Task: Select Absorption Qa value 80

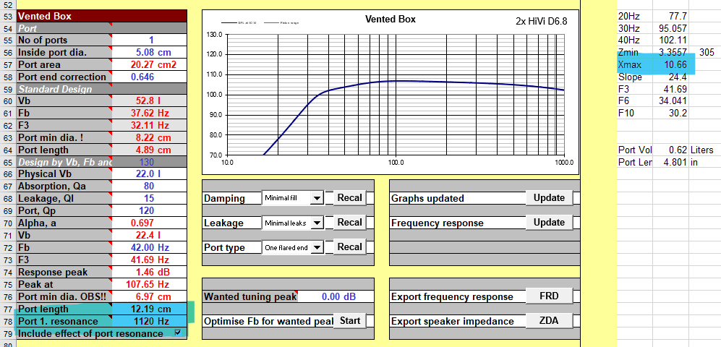Action: point(150,186)
